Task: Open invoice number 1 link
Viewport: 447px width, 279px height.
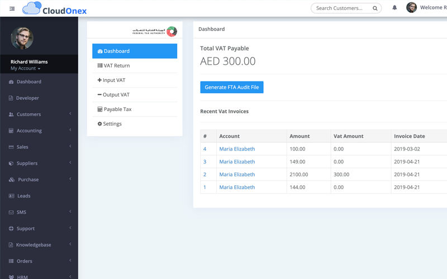Action: click(x=205, y=187)
